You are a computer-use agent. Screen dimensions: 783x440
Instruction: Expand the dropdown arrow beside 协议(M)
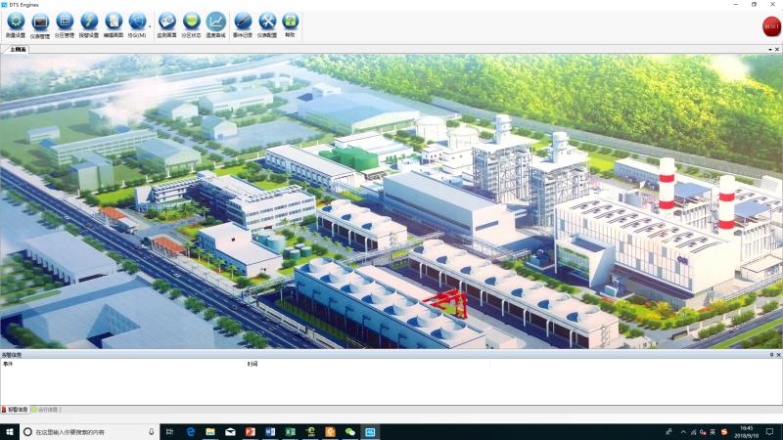[x=150, y=26]
